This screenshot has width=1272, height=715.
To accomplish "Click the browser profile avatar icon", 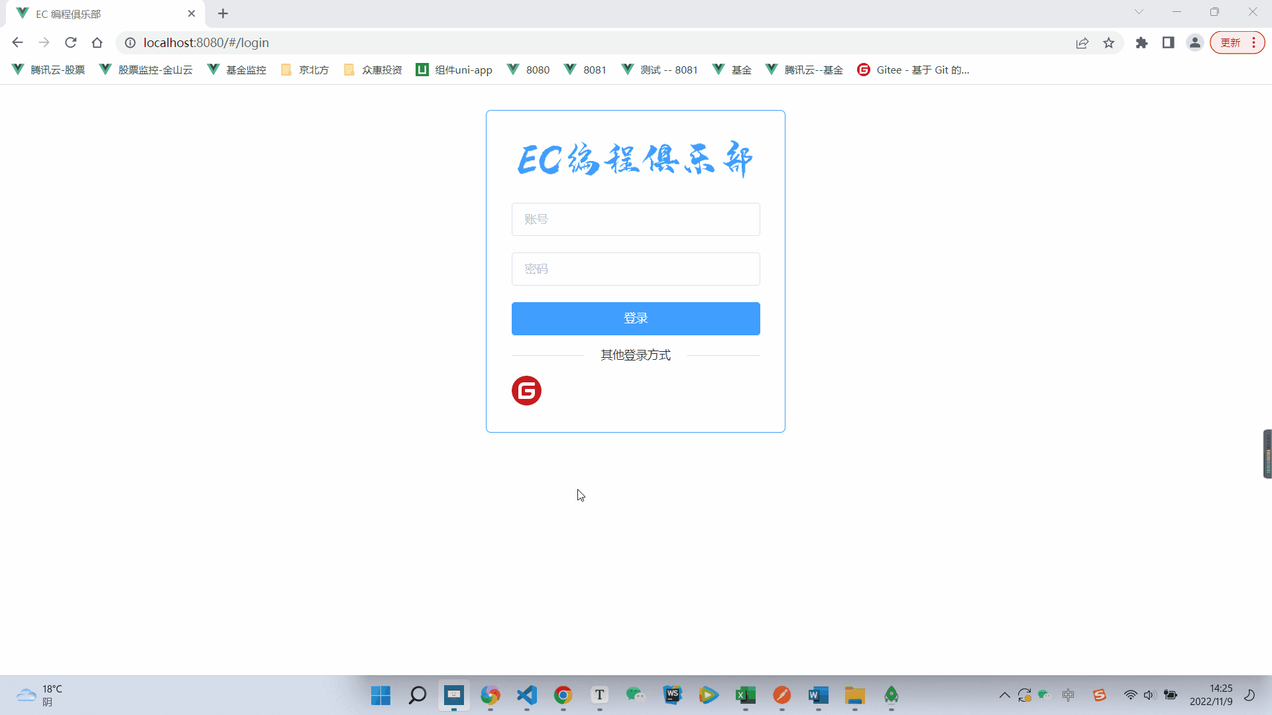I will [1194, 42].
